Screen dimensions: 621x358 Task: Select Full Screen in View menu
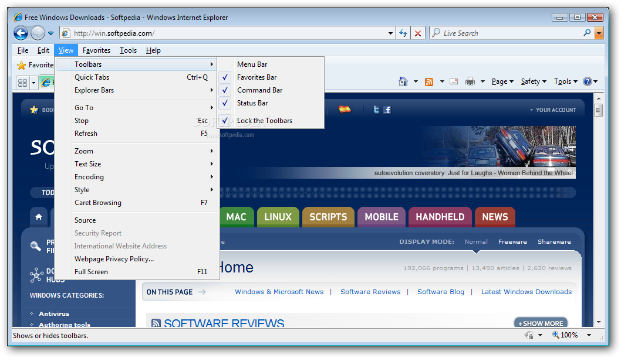pyautogui.click(x=137, y=272)
